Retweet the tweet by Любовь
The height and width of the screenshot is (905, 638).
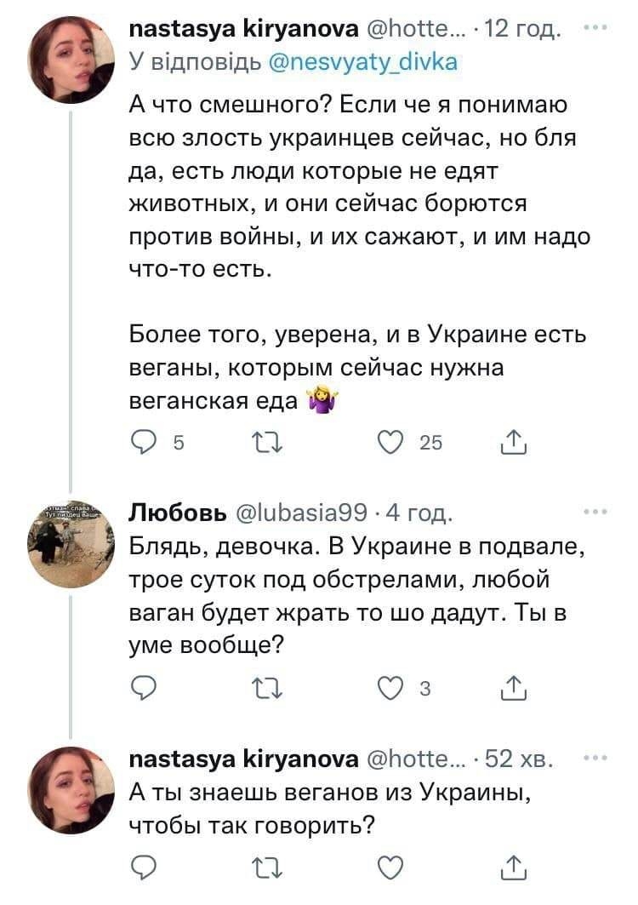(x=275, y=686)
